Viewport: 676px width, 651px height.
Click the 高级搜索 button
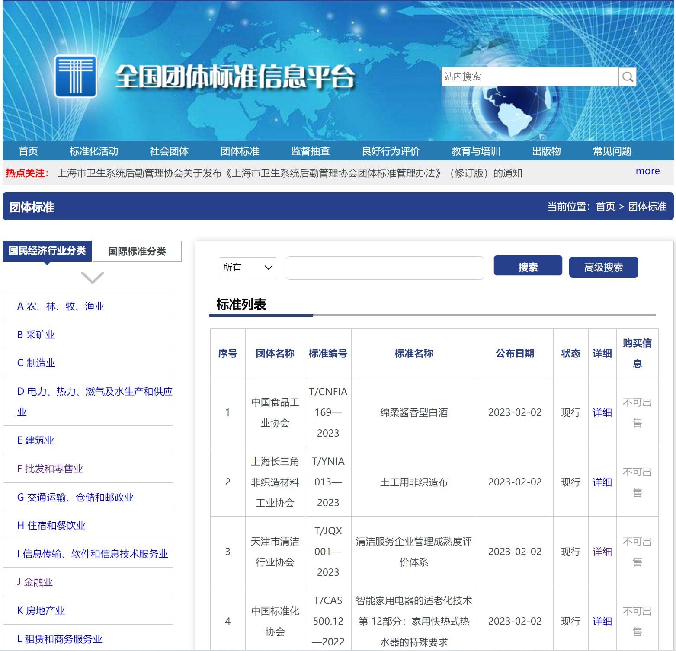point(604,267)
